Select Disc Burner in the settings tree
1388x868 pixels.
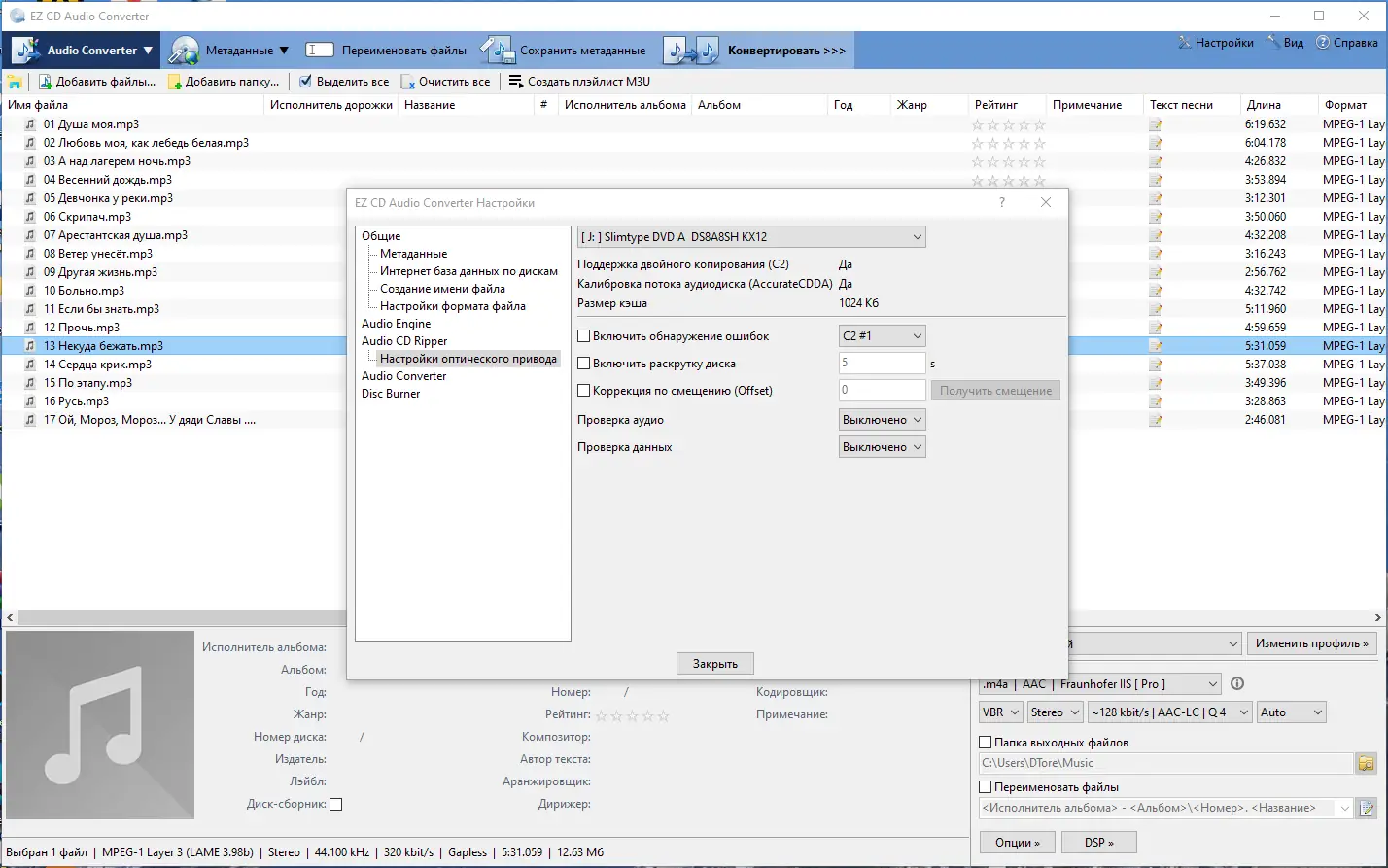(x=392, y=394)
